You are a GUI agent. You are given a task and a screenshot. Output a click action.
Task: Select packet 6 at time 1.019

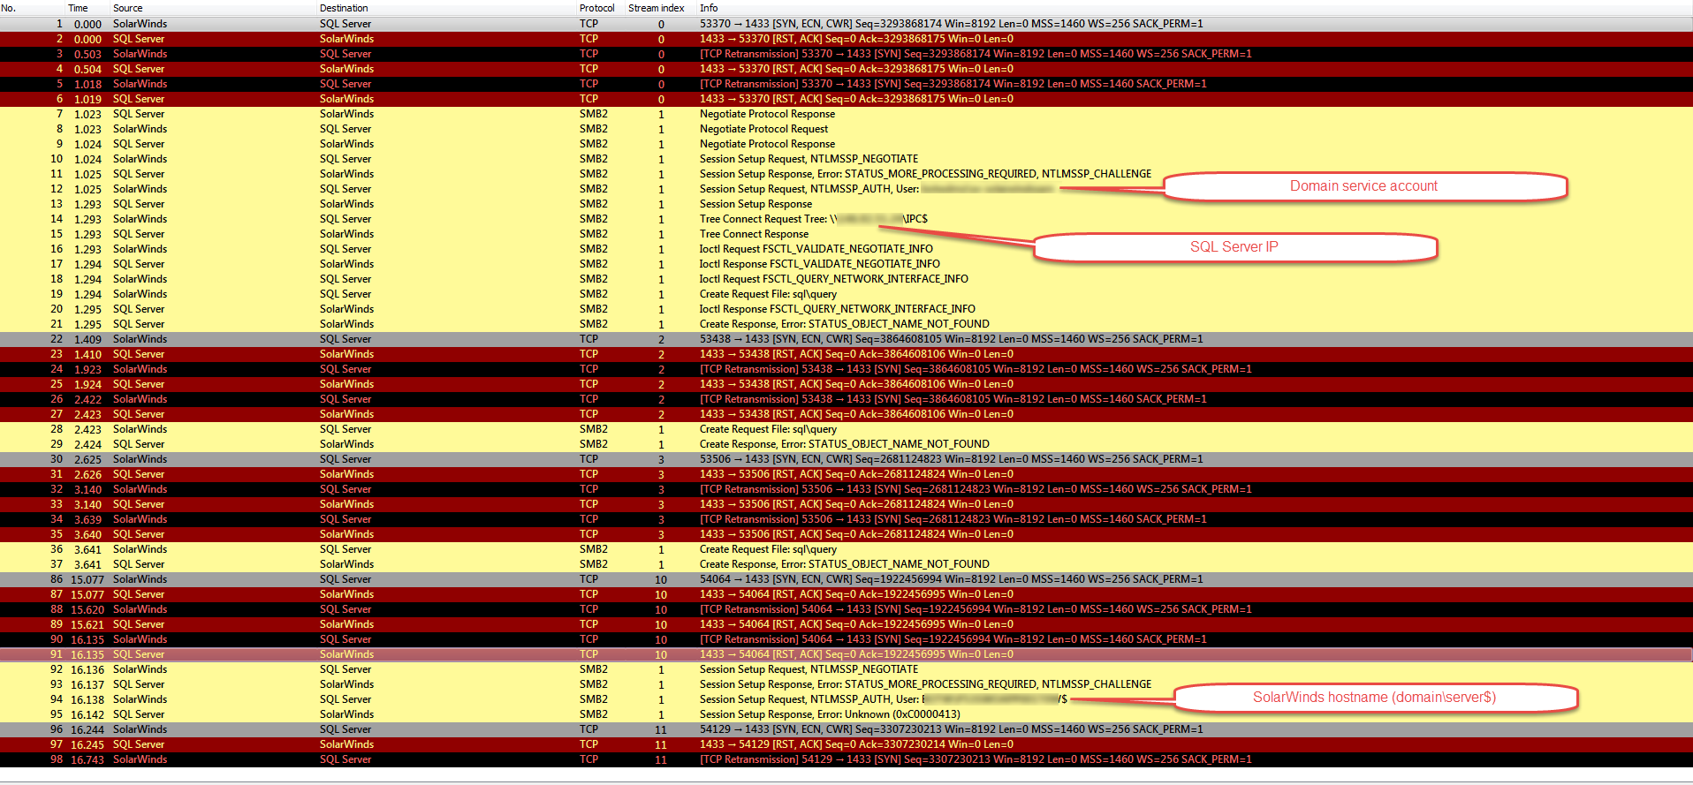(846, 99)
